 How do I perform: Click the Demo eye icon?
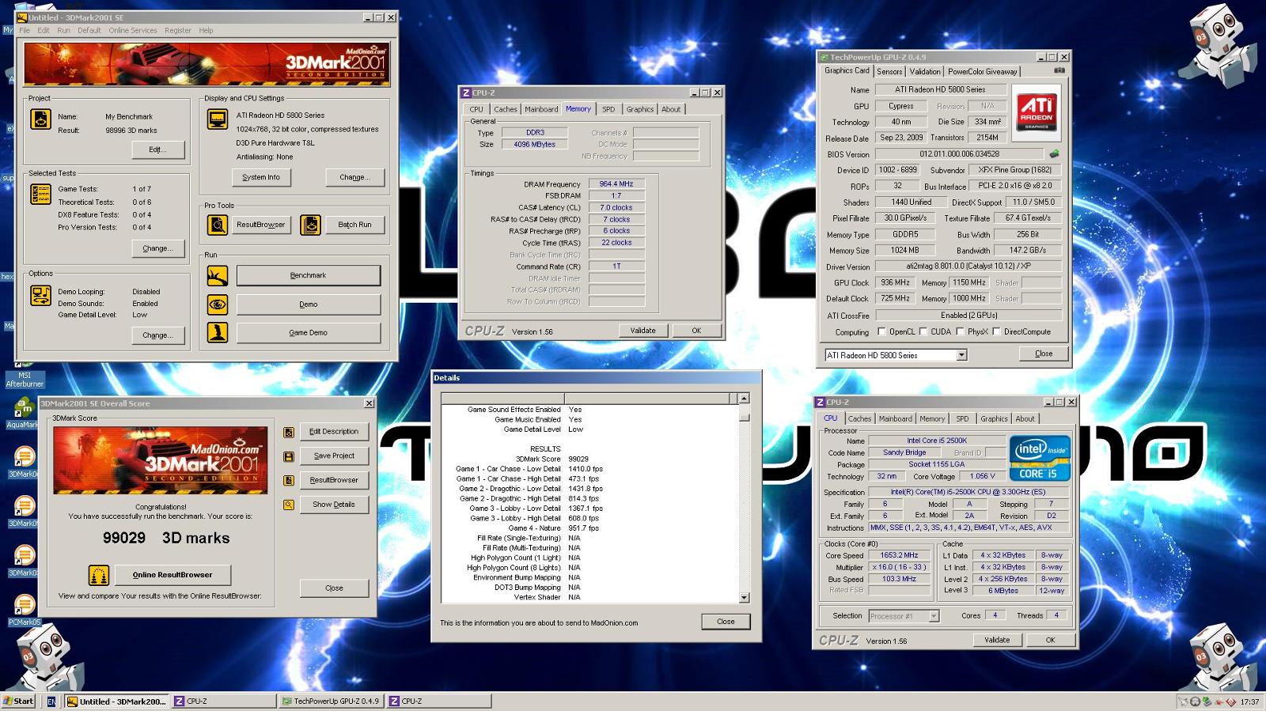pos(218,304)
